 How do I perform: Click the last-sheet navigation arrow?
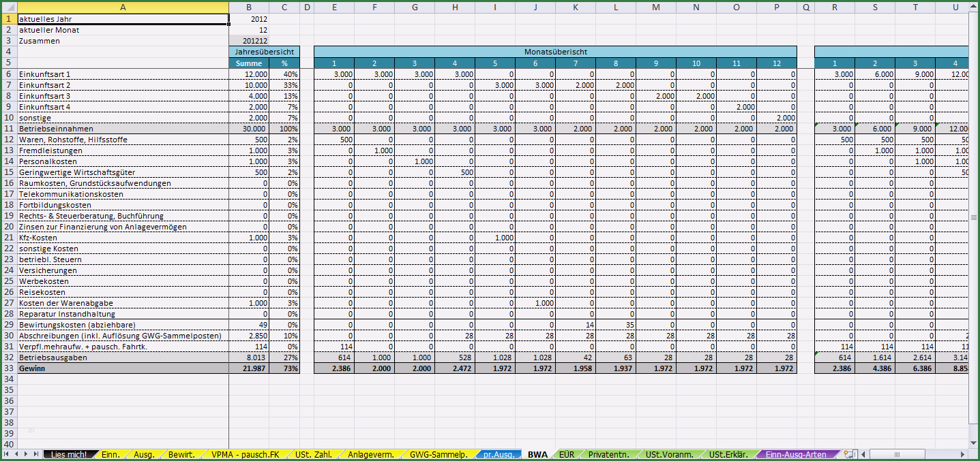click(x=35, y=454)
